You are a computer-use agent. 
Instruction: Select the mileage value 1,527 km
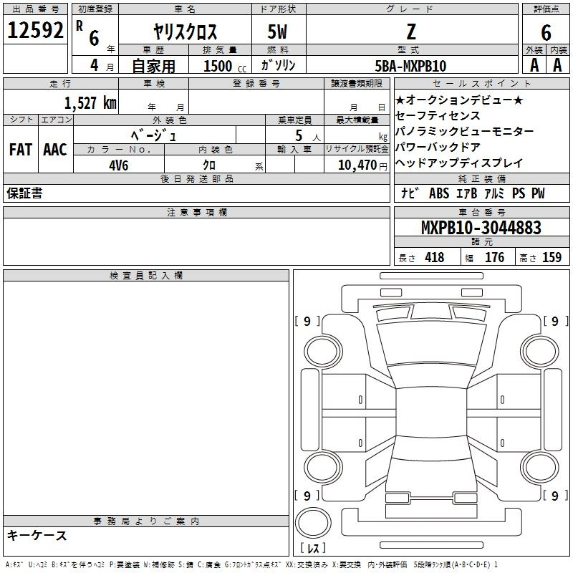coord(90,103)
